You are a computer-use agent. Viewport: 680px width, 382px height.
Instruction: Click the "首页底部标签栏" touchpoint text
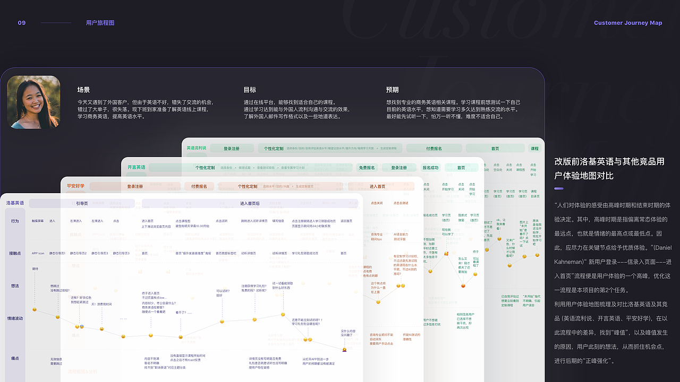[x=226, y=253]
